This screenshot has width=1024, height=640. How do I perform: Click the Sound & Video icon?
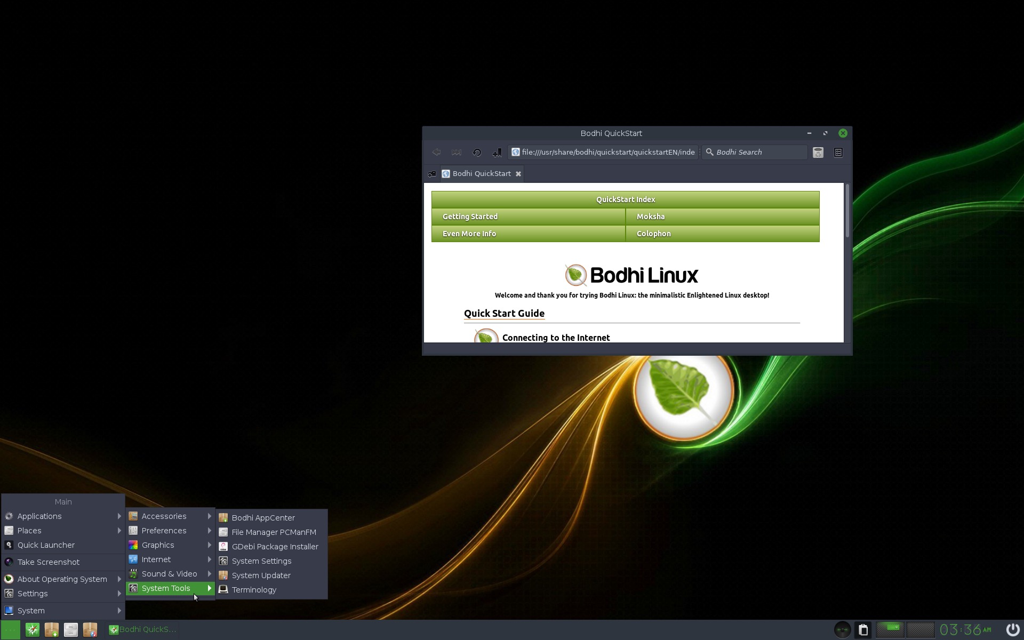click(133, 574)
